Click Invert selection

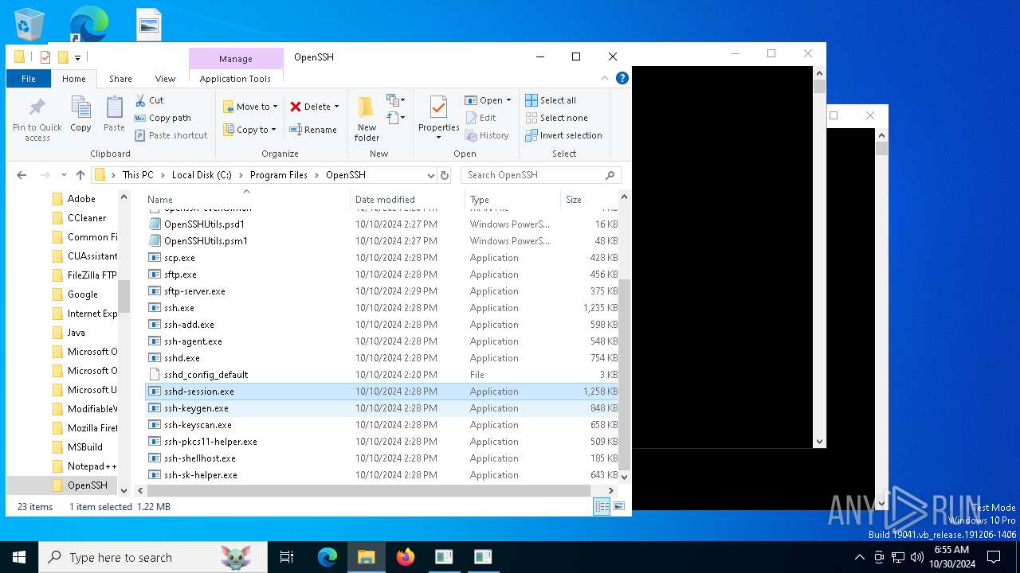point(563,135)
